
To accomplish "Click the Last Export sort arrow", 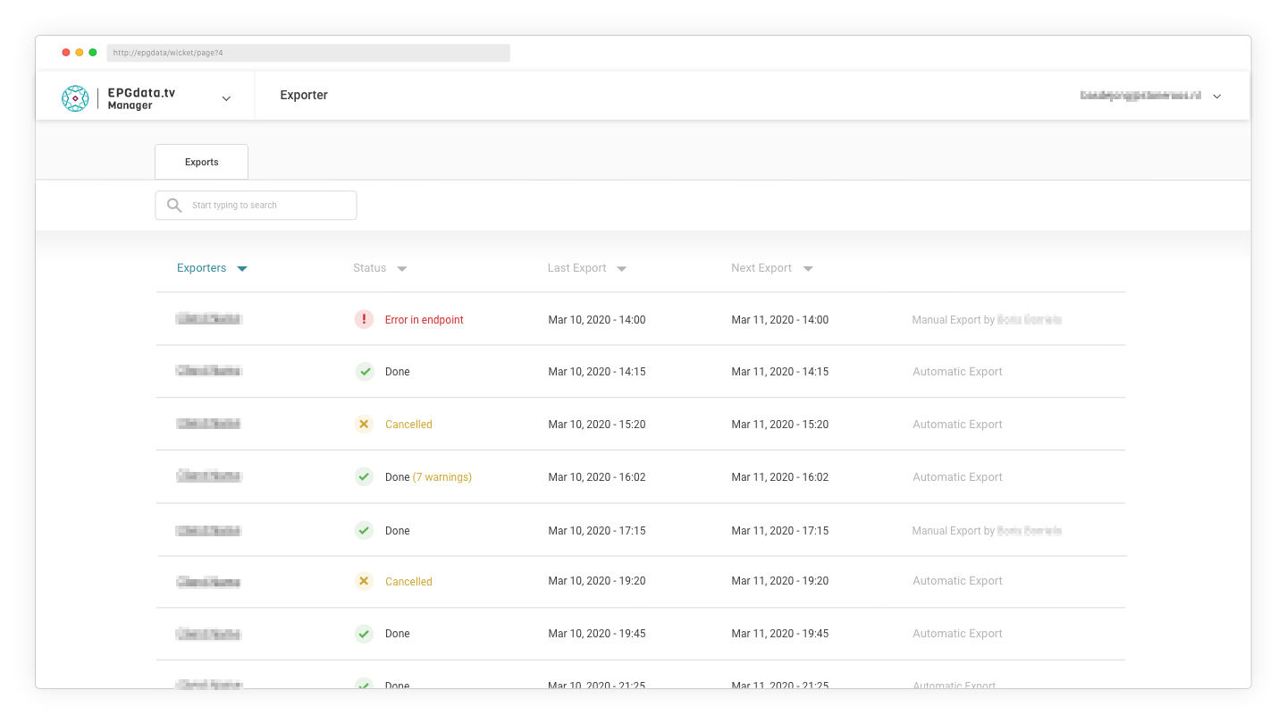I will (622, 269).
